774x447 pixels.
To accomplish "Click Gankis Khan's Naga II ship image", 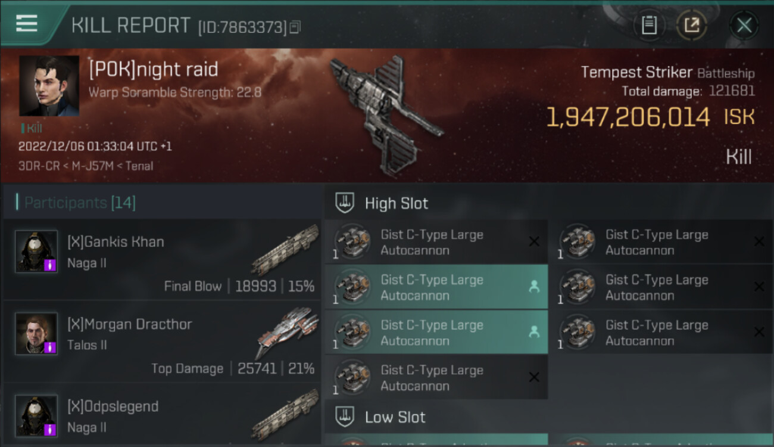I will point(285,250).
